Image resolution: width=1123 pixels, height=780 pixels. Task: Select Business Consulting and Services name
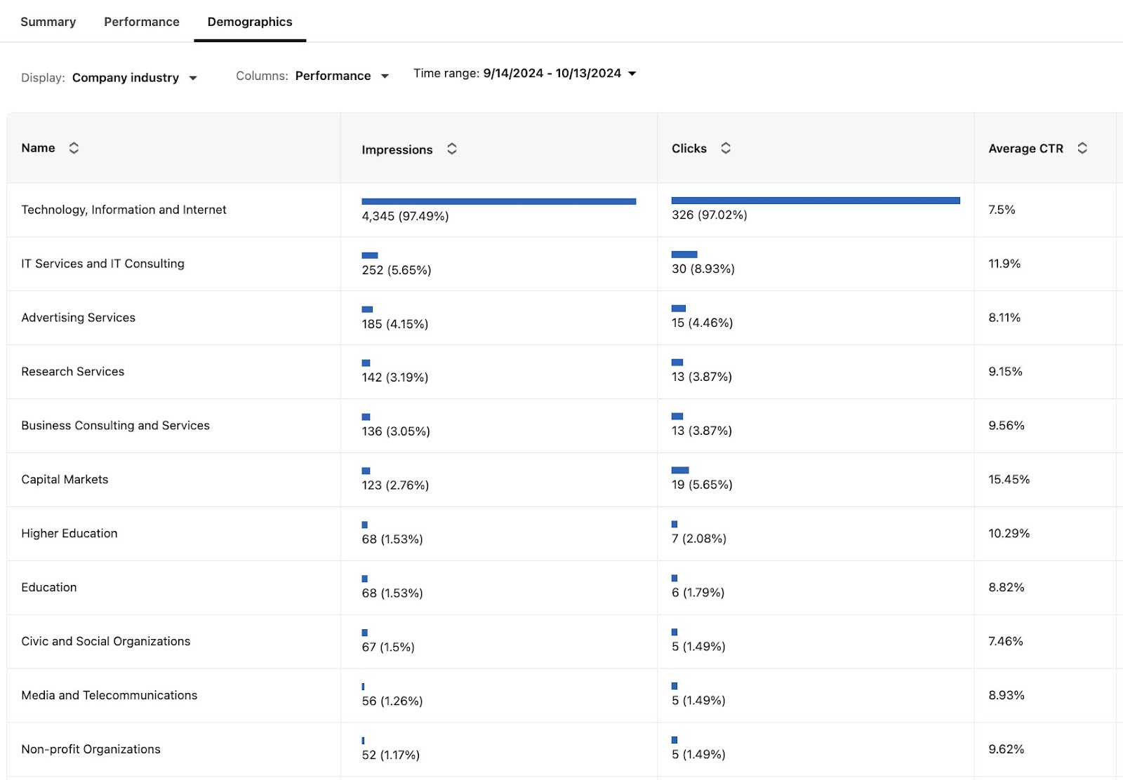click(116, 426)
